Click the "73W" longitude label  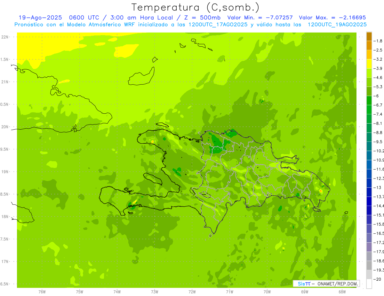pyautogui.click(x=155, y=292)
